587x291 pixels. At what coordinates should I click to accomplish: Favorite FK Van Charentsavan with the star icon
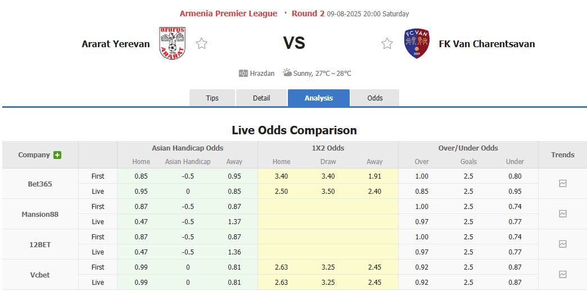(x=387, y=43)
